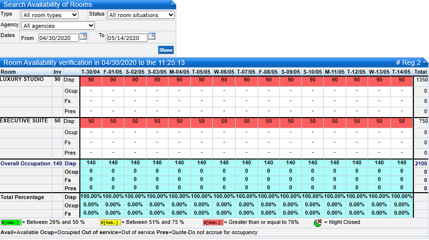This screenshot has height=240, width=429.
Task: Click the T-05/05 column header
Action: point(202,72)
